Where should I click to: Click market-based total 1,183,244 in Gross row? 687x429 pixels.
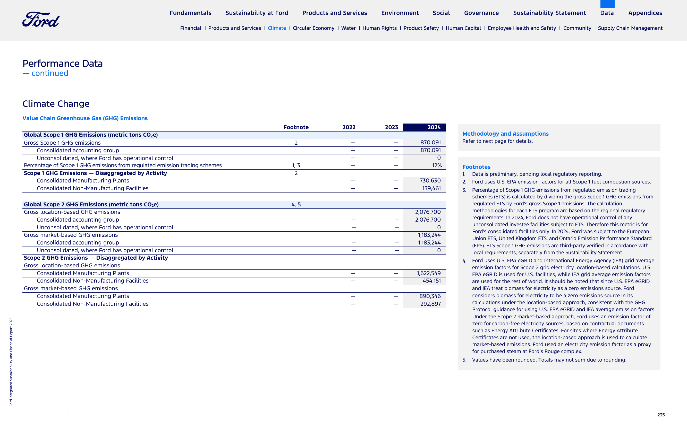[429, 235]
